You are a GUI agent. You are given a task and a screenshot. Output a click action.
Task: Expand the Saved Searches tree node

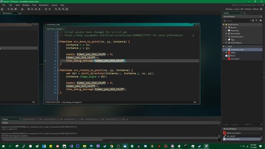click(x=226, y=37)
